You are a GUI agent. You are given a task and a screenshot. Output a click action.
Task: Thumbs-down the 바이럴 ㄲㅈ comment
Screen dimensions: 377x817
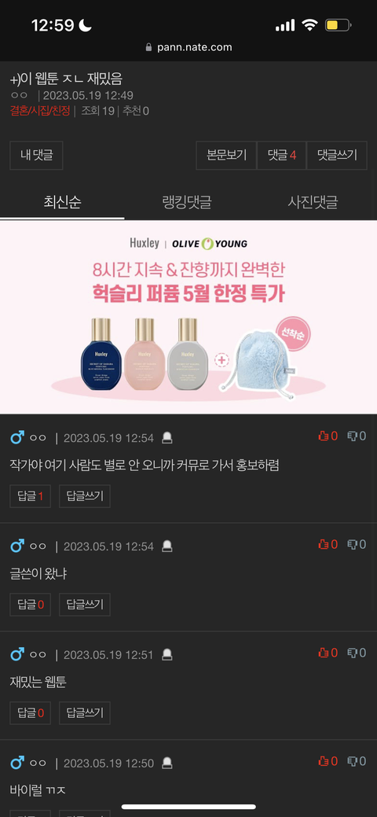pyautogui.click(x=357, y=761)
